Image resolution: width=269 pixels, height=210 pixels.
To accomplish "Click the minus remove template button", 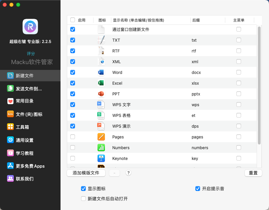I will point(114,173).
